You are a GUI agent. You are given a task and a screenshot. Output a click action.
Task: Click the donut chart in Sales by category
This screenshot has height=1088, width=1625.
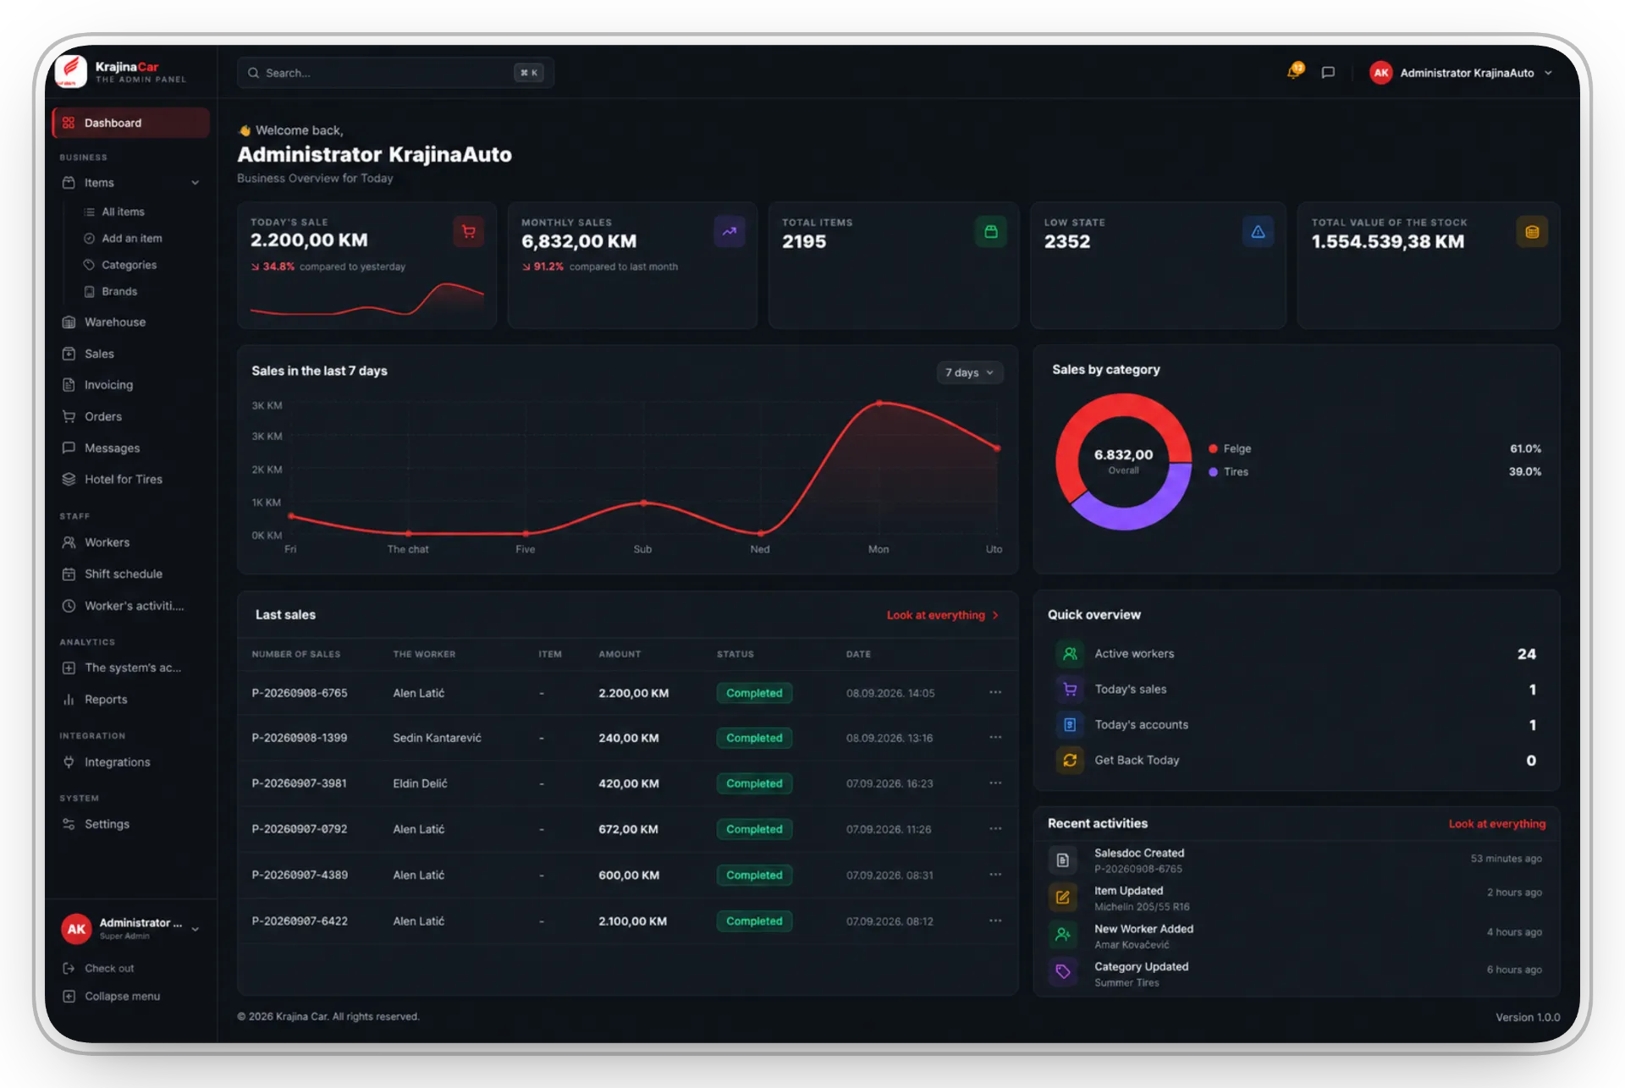click(1124, 462)
